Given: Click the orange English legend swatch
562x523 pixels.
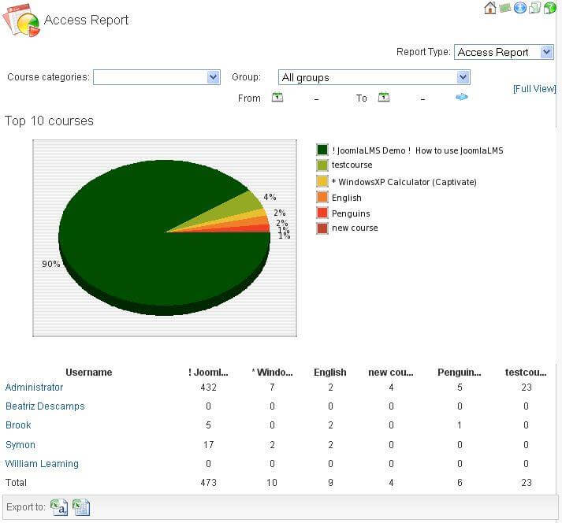Looking at the screenshot, I should tap(322, 198).
